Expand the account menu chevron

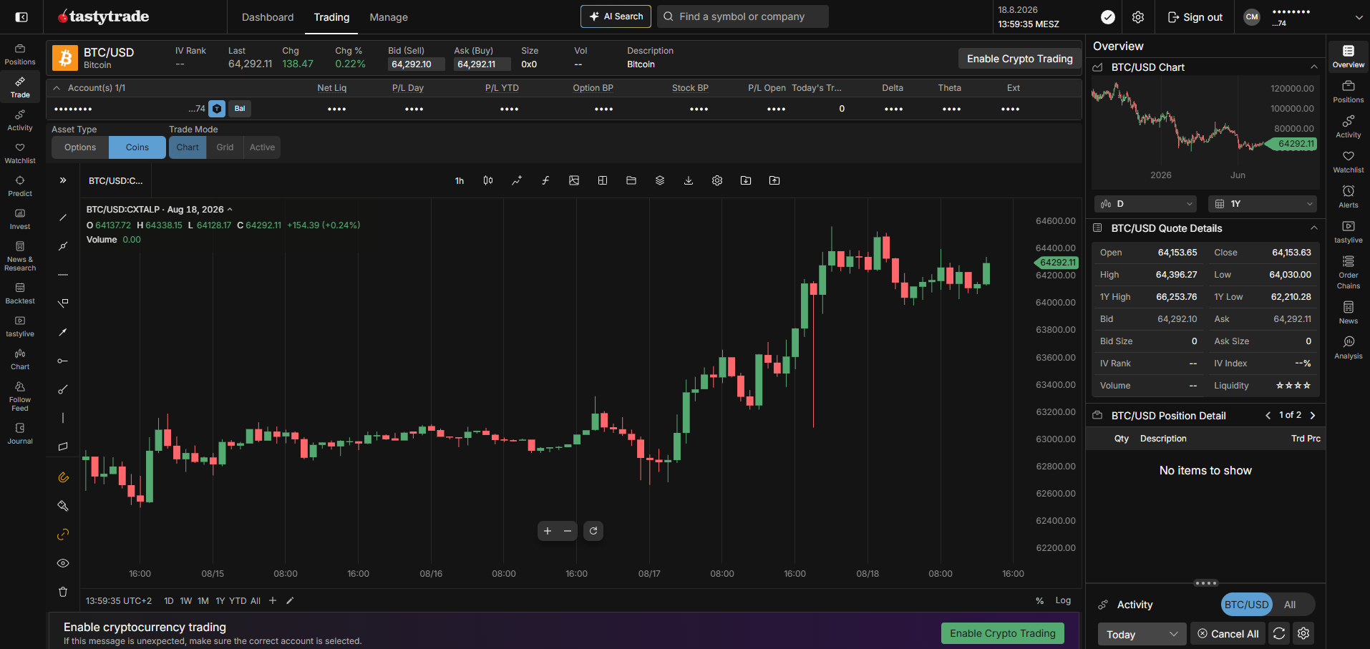click(1359, 17)
